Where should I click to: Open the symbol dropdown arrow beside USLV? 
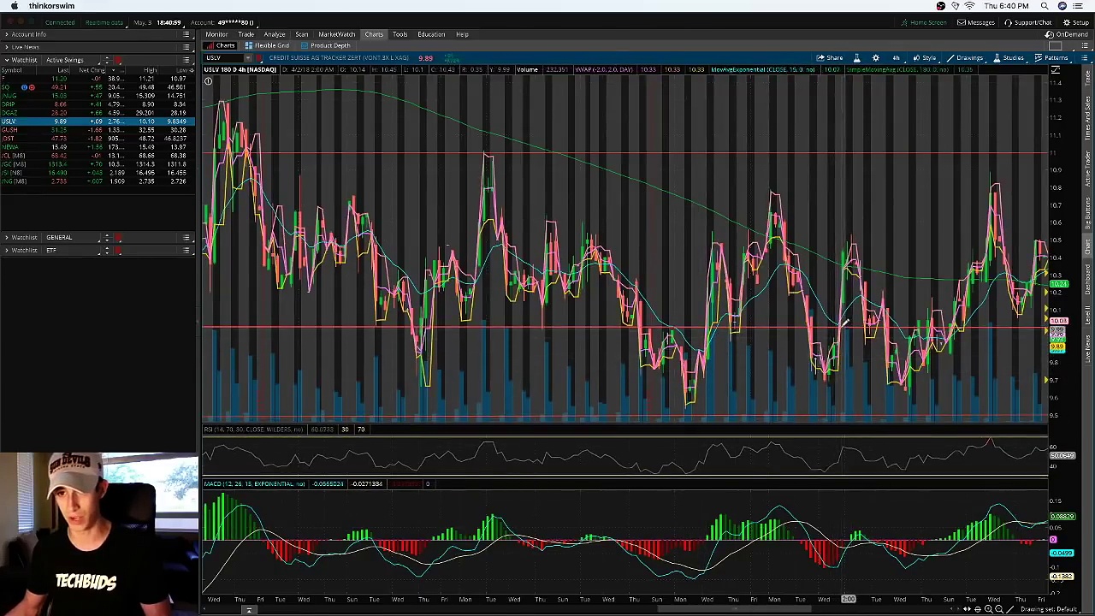tap(247, 57)
